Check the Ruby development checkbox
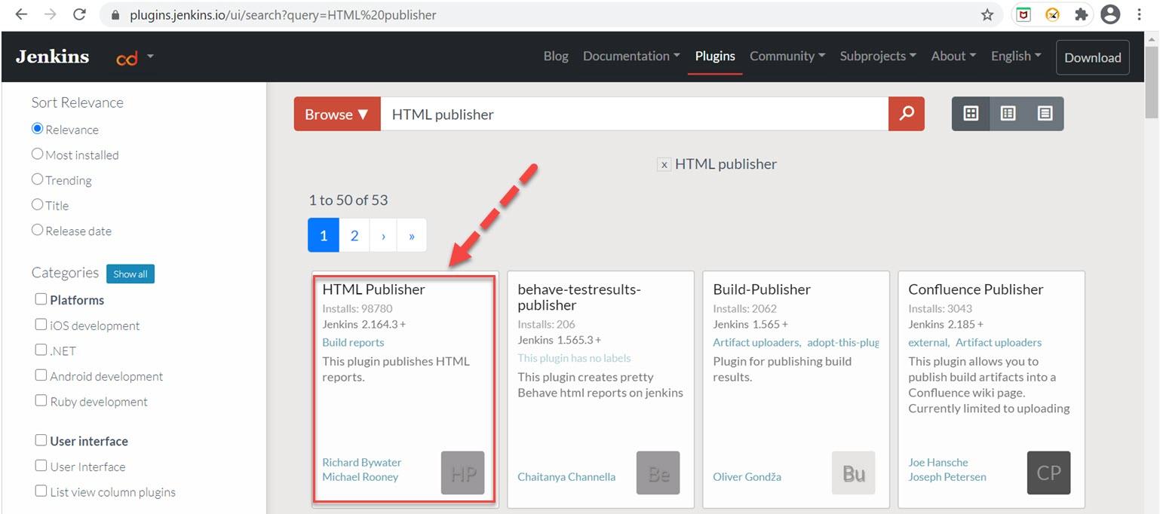The image size is (1160, 514). pyautogui.click(x=41, y=400)
